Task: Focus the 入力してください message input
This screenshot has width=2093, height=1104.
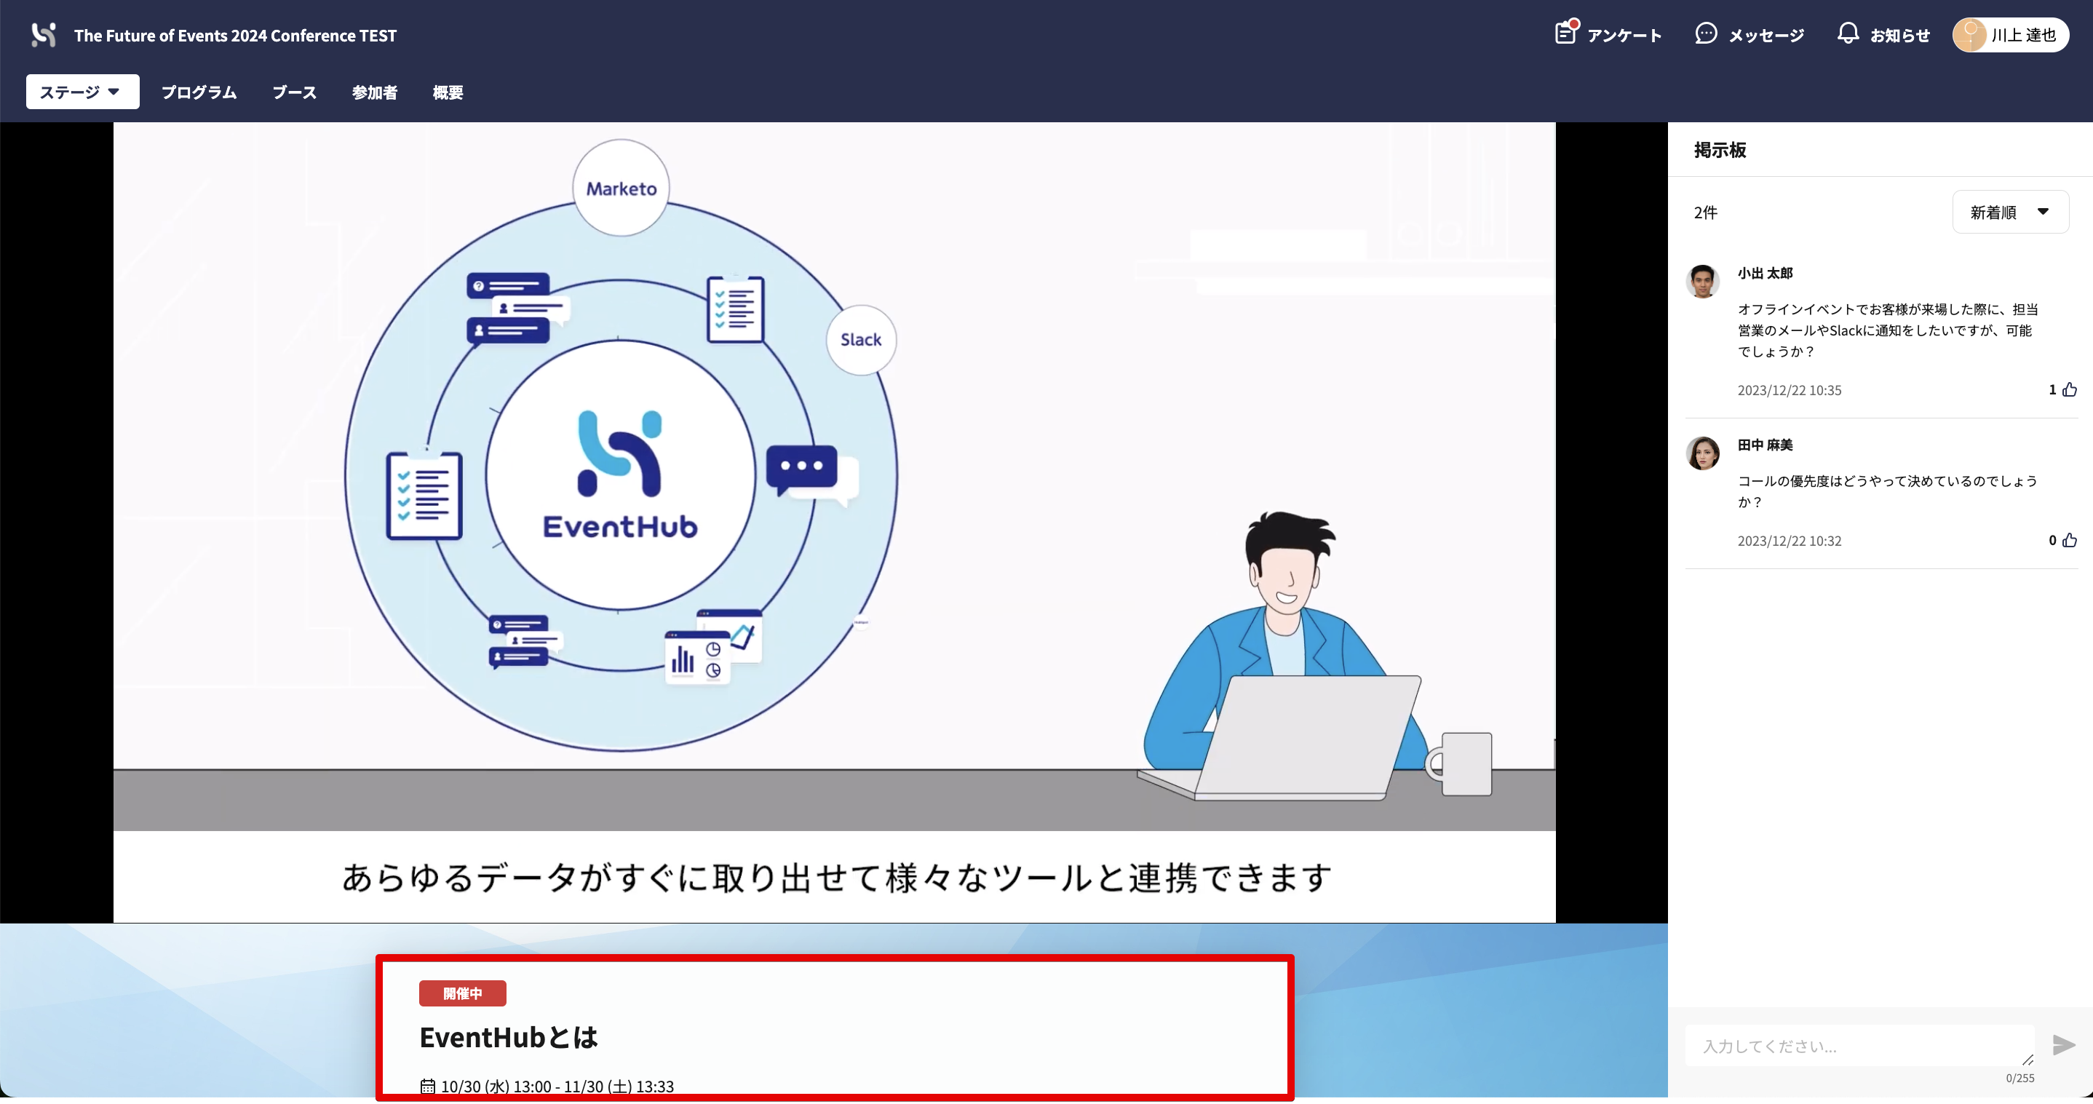Action: pos(1859,1047)
